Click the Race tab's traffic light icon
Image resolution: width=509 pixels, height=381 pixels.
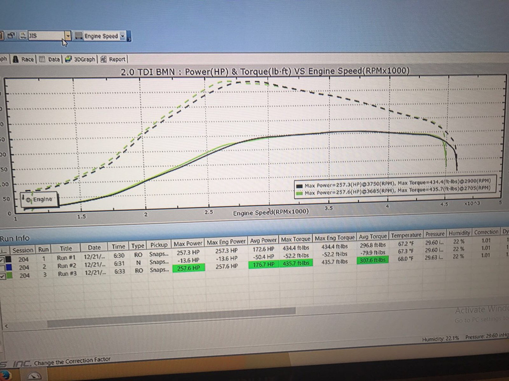pyautogui.click(x=15, y=59)
